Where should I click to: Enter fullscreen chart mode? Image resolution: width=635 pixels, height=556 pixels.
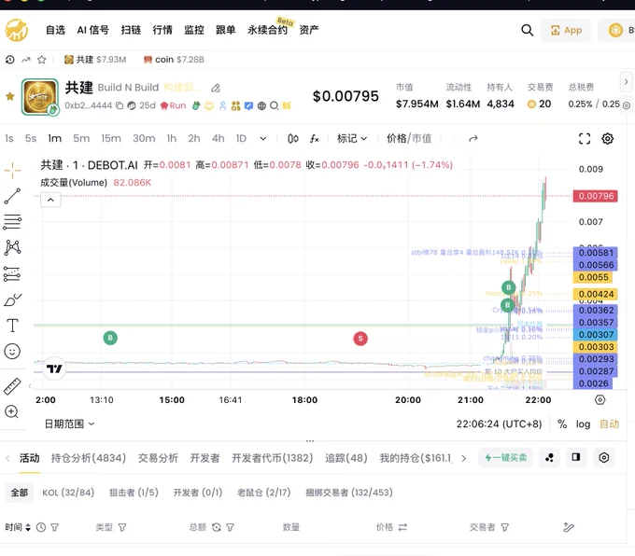tap(585, 139)
